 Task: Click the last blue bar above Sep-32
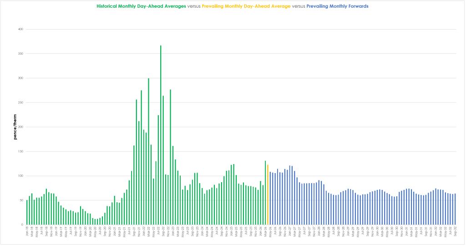pyautogui.click(x=455, y=209)
